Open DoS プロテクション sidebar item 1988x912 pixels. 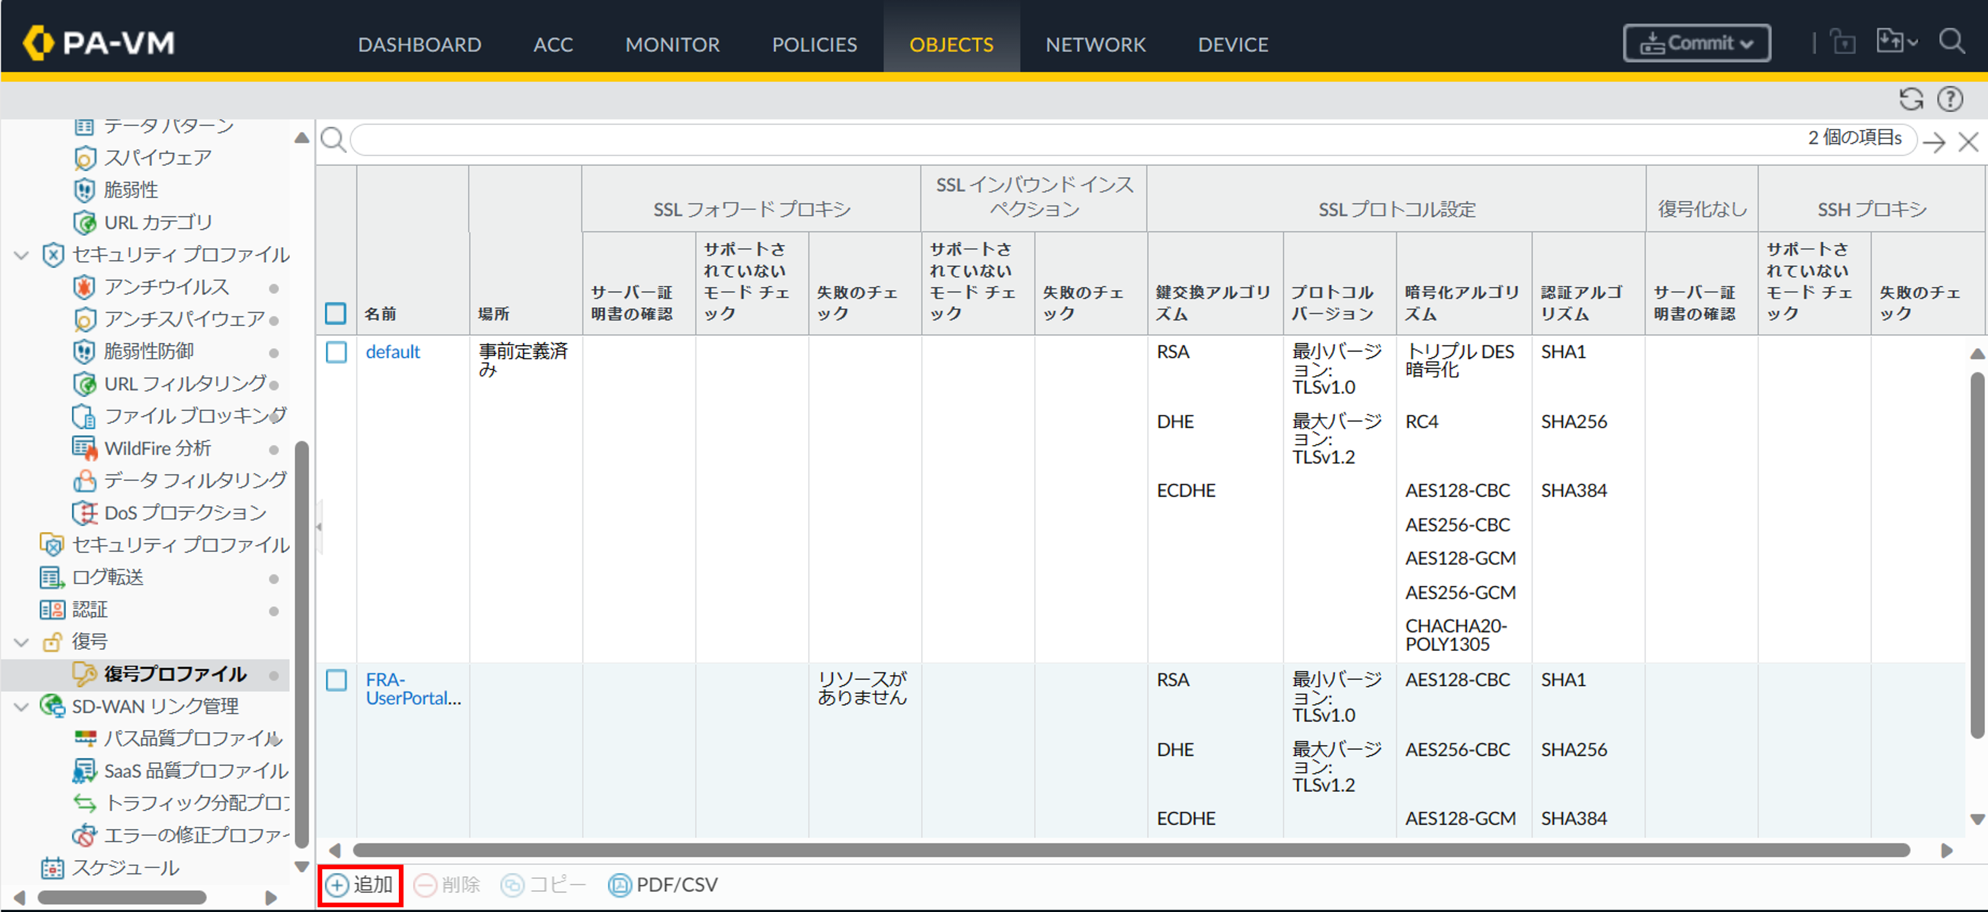pos(185,513)
